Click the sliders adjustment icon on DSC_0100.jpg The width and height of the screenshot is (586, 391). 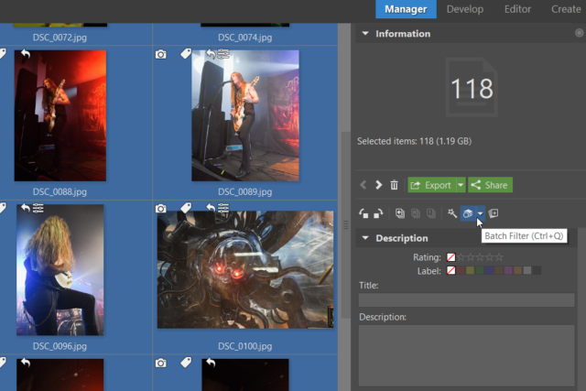[223, 208]
